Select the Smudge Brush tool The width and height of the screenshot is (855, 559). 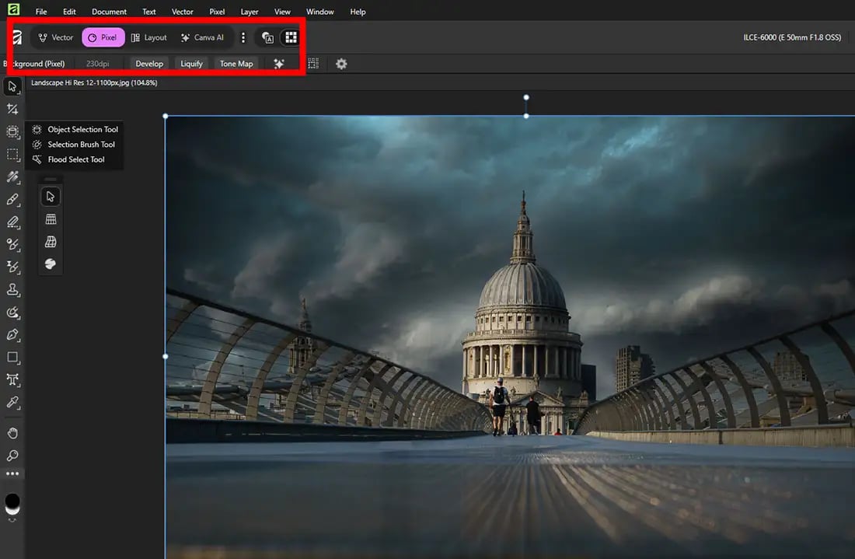click(12, 313)
